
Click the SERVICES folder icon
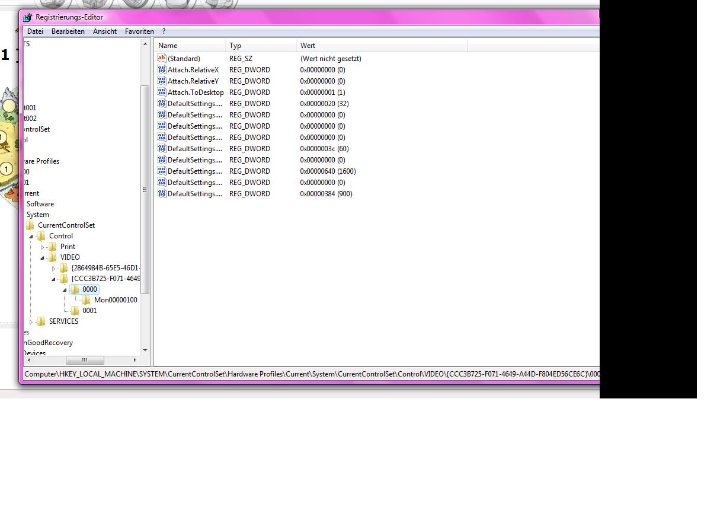coord(41,321)
